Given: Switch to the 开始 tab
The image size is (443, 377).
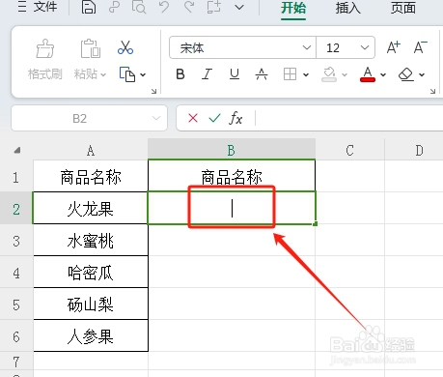Looking at the screenshot, I should 292,8.
